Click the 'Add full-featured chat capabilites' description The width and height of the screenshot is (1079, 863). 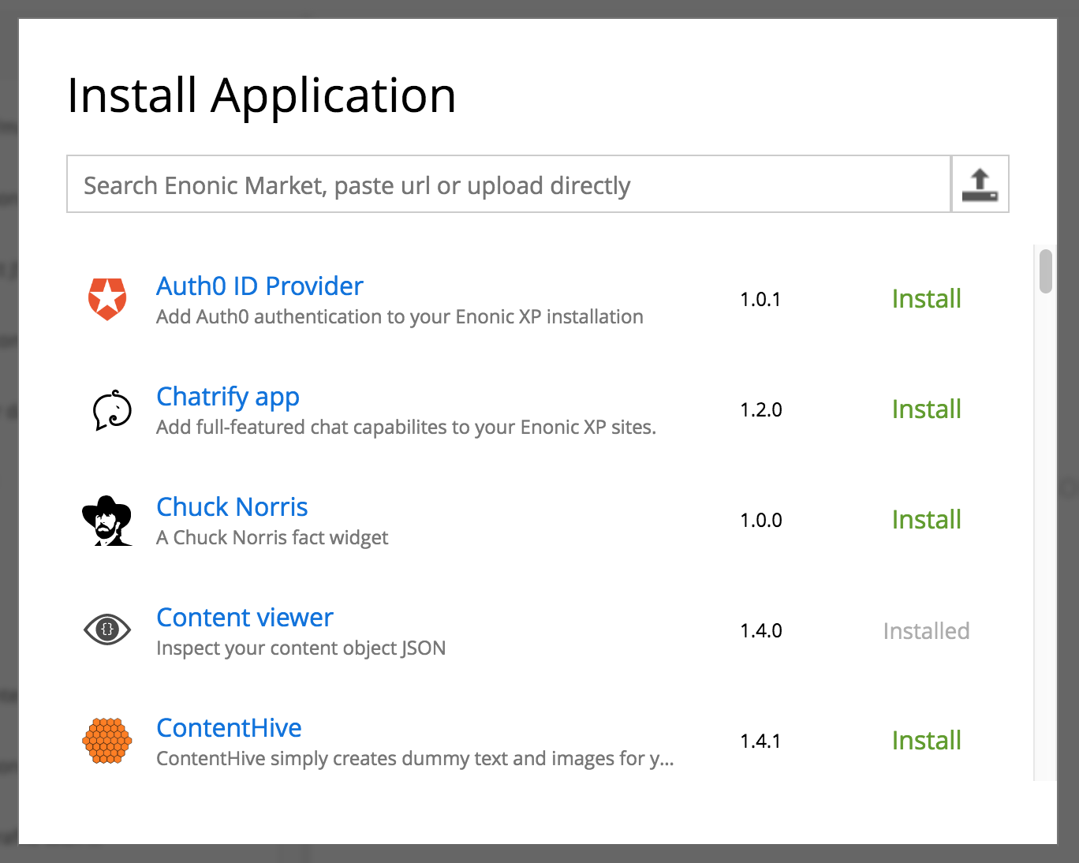[406, 427]
